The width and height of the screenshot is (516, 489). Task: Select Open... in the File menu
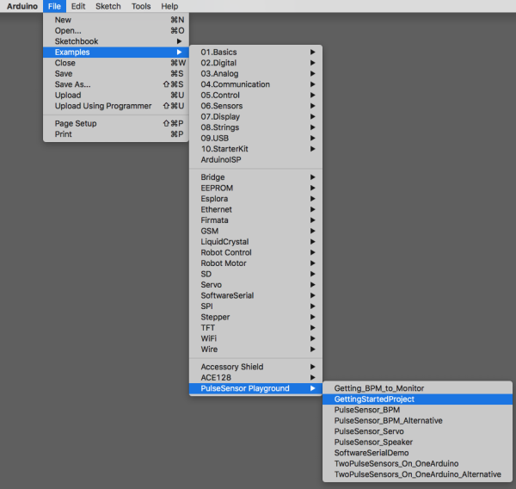(x=116, y=31)
